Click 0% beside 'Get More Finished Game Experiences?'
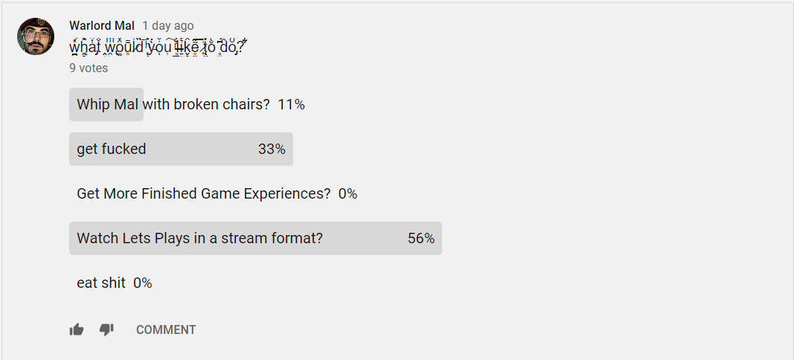Viewport: 794px width, 360px height. 348,194
